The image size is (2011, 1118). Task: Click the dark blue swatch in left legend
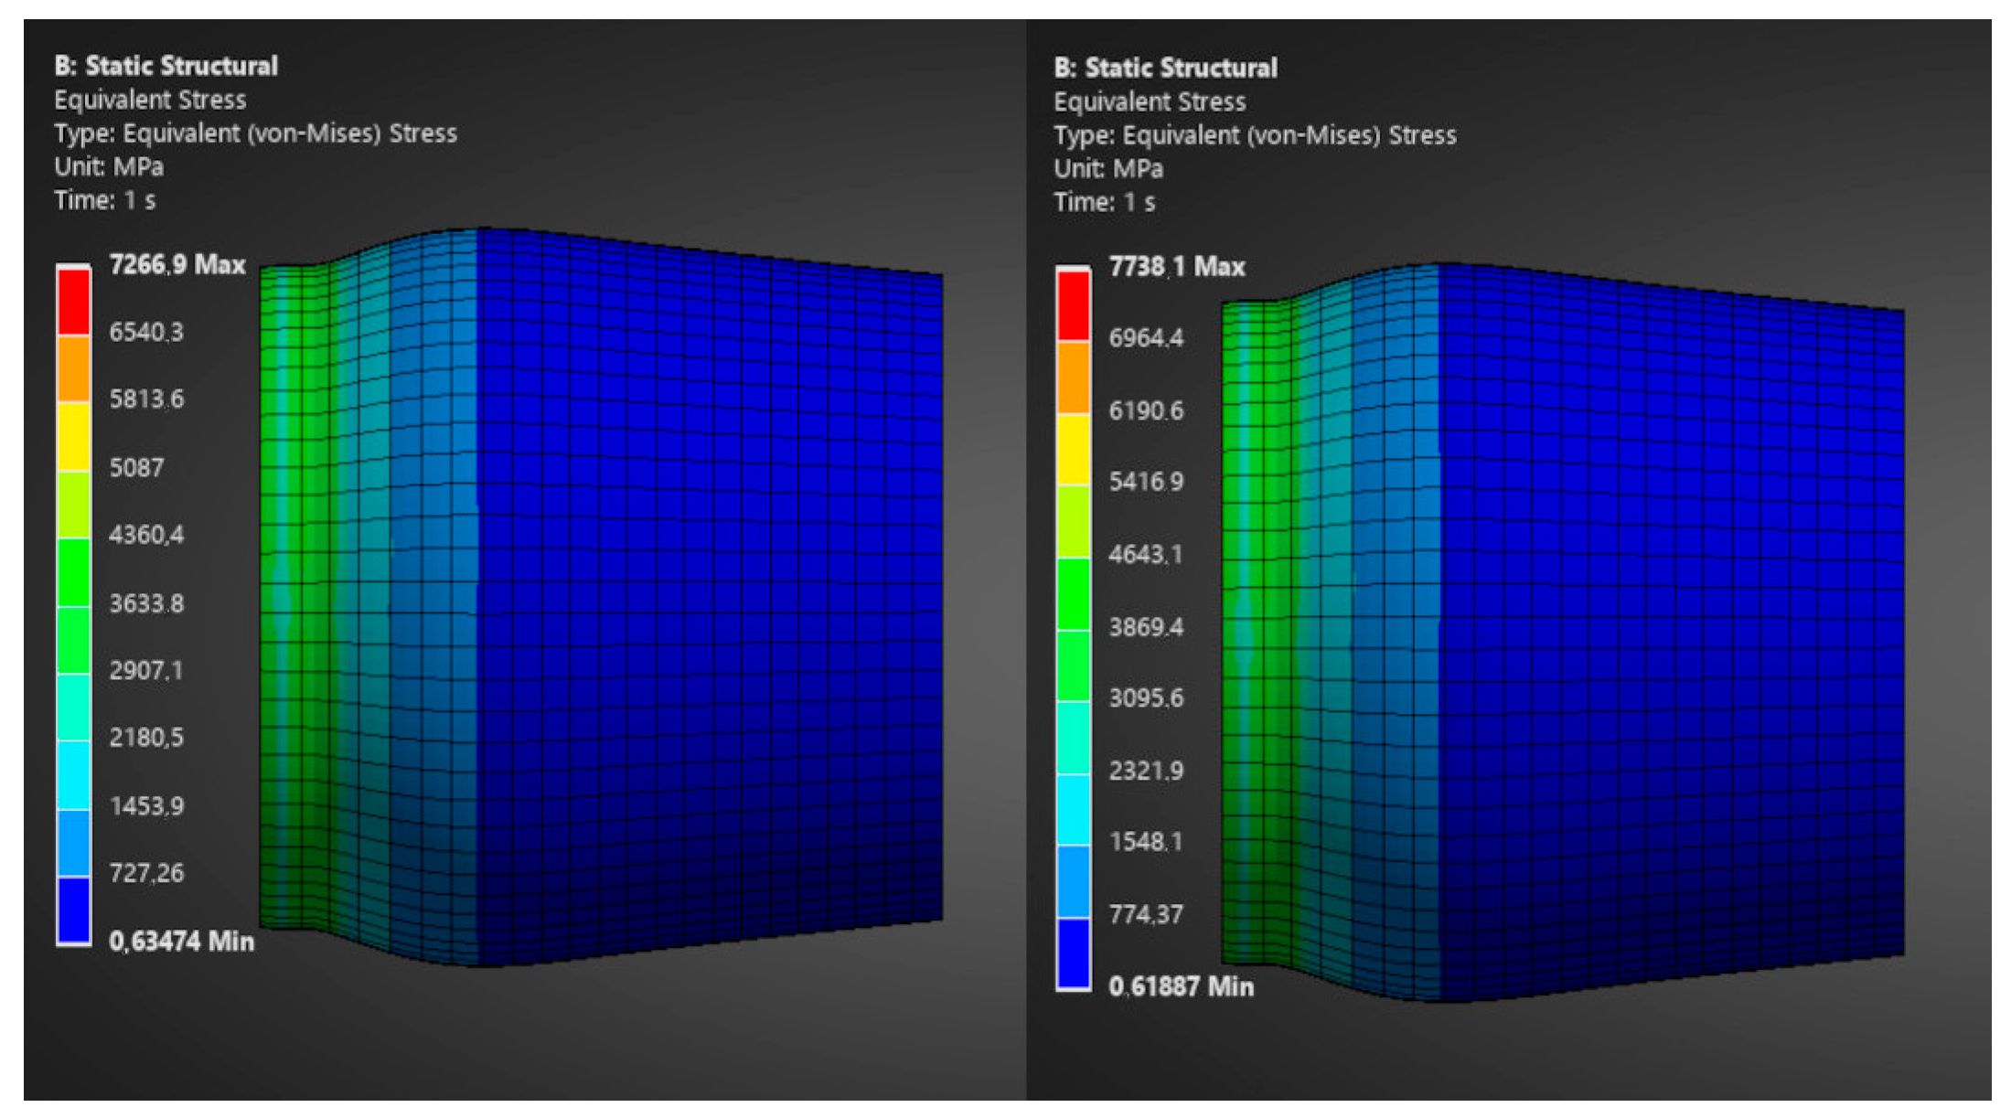coord(74,910)
